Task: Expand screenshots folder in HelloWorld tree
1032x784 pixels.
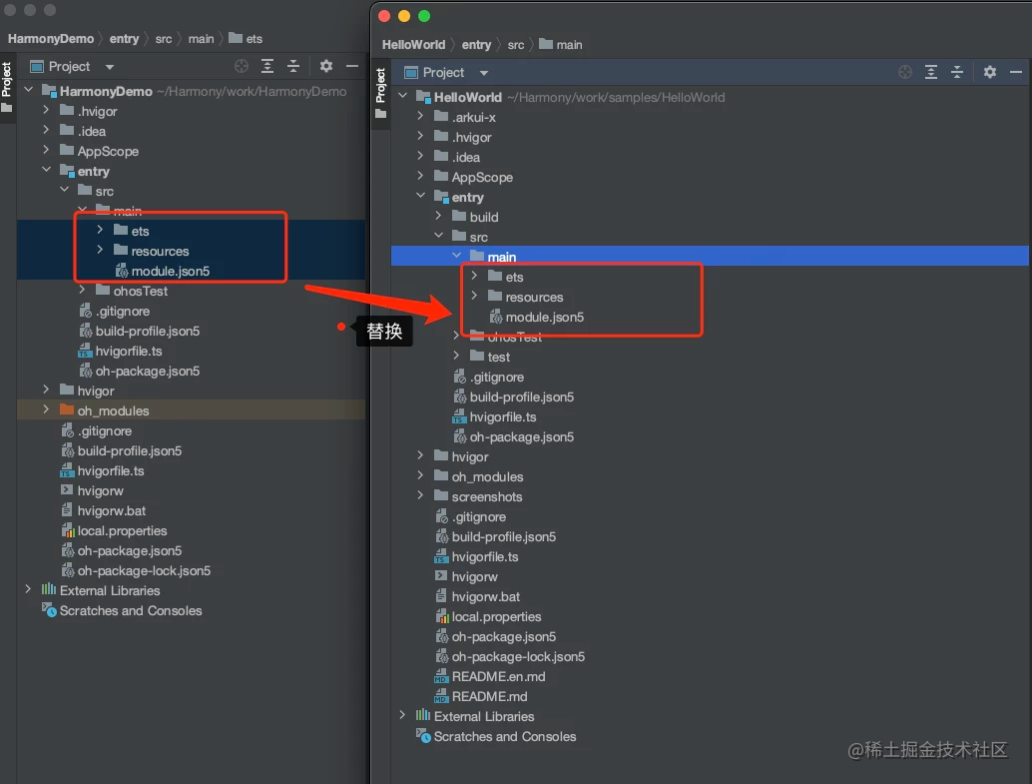Action: (x=420, y=496)
